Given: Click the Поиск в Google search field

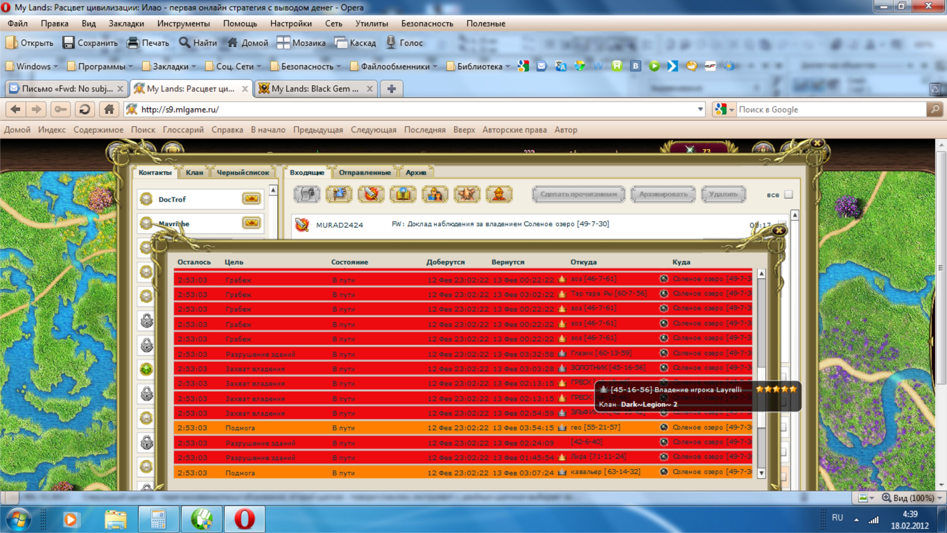Looking at the screenshot, I should [x=832, y=109].
